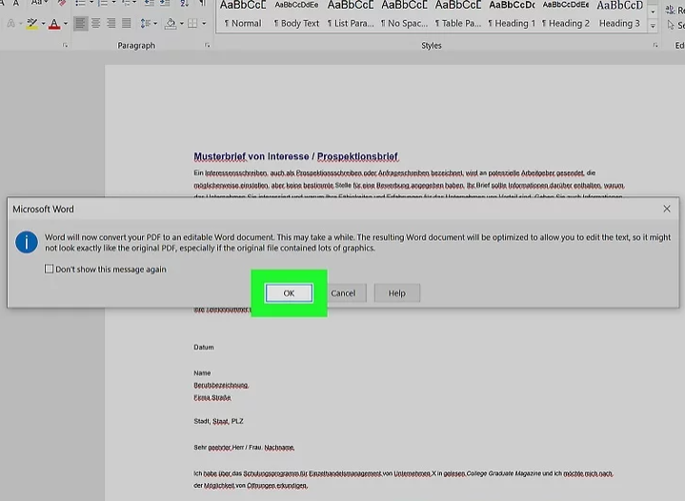This screenshot has height=501, width=685.
Task: Click the Help button in dialog
Action: pos(396,293)
